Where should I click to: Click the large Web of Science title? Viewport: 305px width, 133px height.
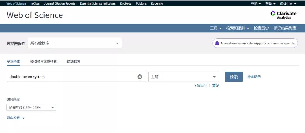coord(35,15)
